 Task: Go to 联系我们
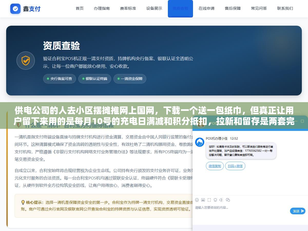(285, 8)
